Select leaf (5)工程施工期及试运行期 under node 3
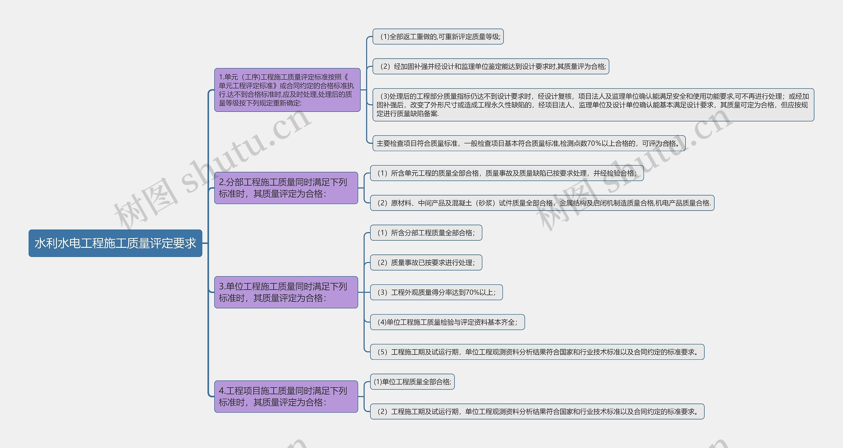This screenshot has height=448, width=843. click(537, 352)
